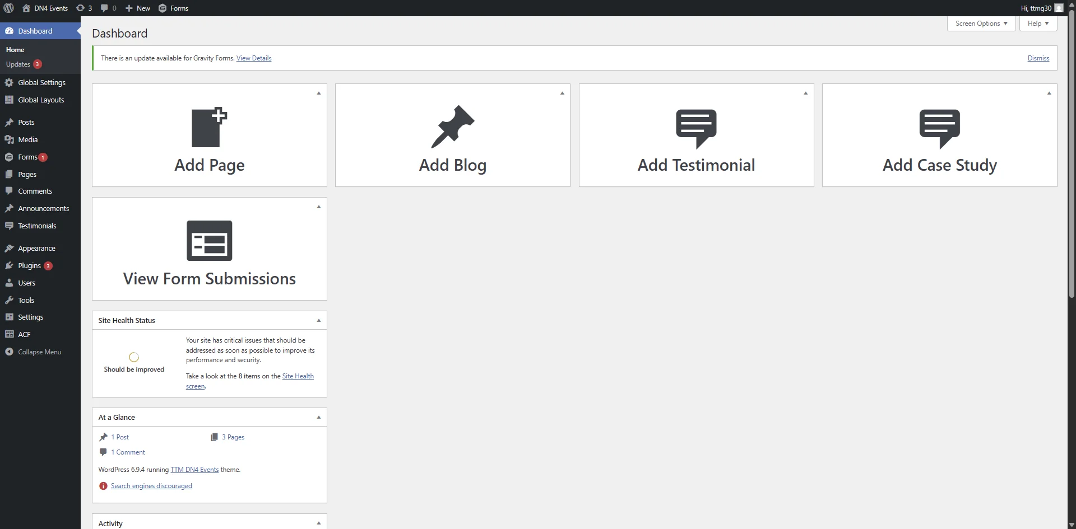Open the Help dropdown

pyautogui.click(x=1037, y=24)
